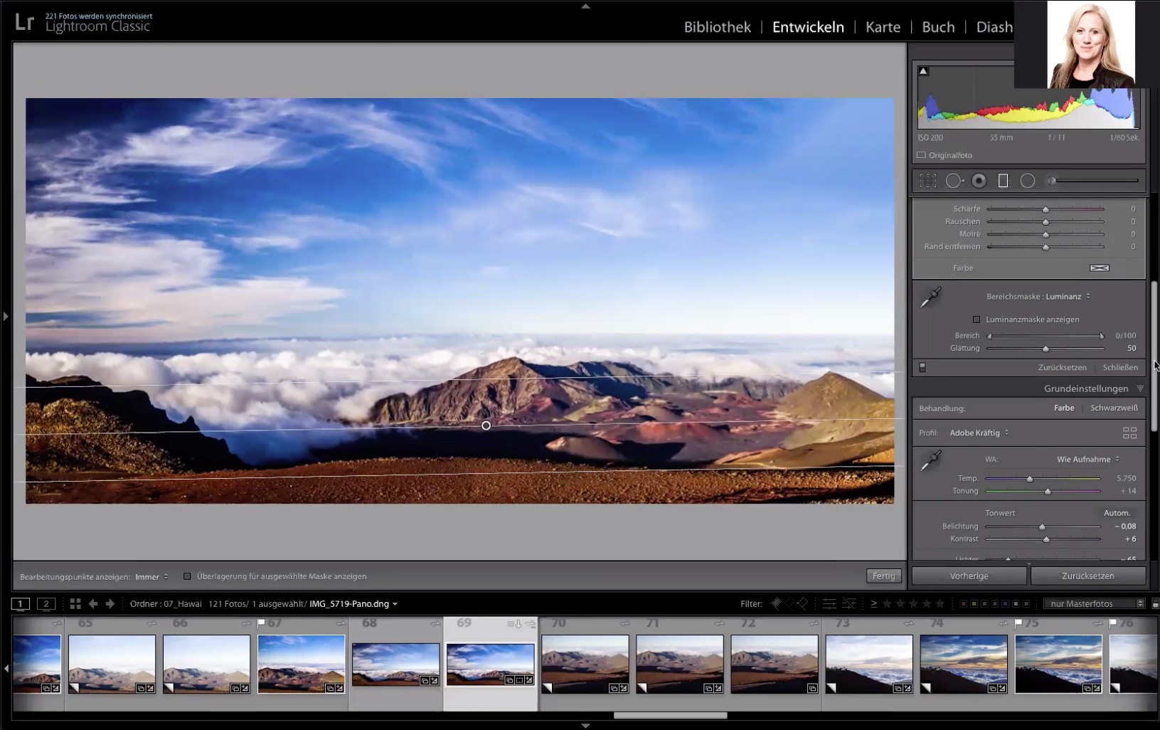Viewport: 1160px width, 730px height.
Task: Pick the range mask eyedropper
Action: [x=930, y=297]
